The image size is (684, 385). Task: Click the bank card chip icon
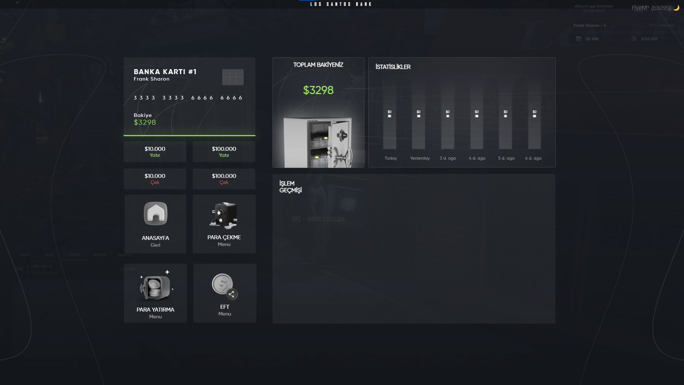(233, 77)
